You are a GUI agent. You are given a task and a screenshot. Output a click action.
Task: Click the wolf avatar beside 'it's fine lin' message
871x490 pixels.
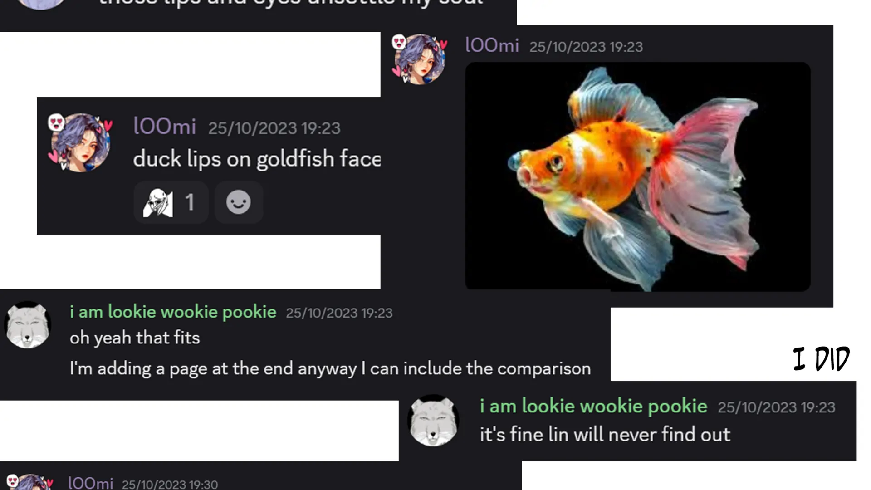pyautogui.click(x=433, y=420)
